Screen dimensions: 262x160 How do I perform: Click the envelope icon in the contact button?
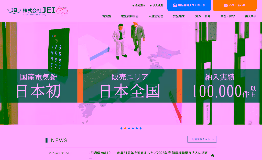click(x=226, y=5)
